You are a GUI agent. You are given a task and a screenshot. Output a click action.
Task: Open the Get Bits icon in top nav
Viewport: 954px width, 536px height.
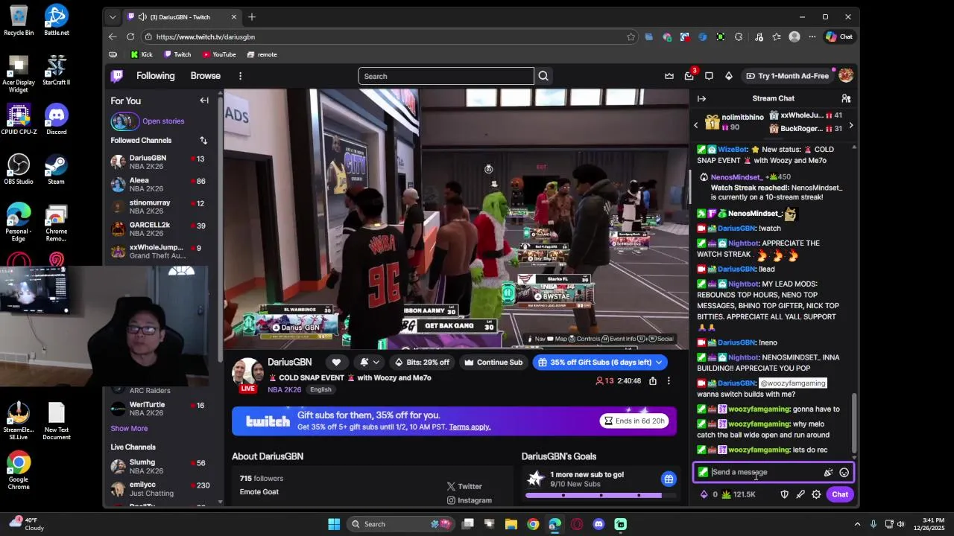(x=729, y=76)
